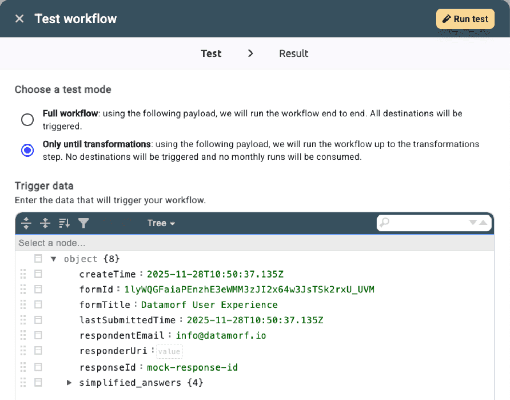Switch to the Test step tab
This screenshot has width=510, height=400.
211,54
